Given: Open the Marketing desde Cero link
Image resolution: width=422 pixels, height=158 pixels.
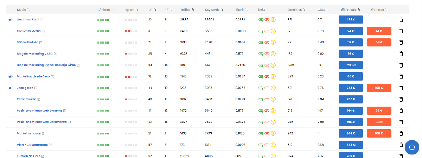Looking at the screenshot, I should pos(33,76).
